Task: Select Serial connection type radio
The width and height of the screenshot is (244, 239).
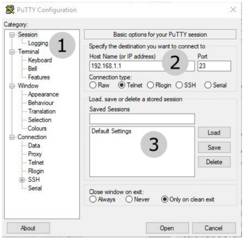Action: (216, 85)
